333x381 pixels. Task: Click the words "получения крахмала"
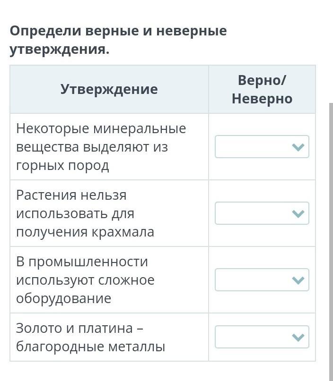click(x=85, y=232)
